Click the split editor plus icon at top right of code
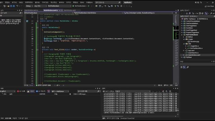 point(176,13)
